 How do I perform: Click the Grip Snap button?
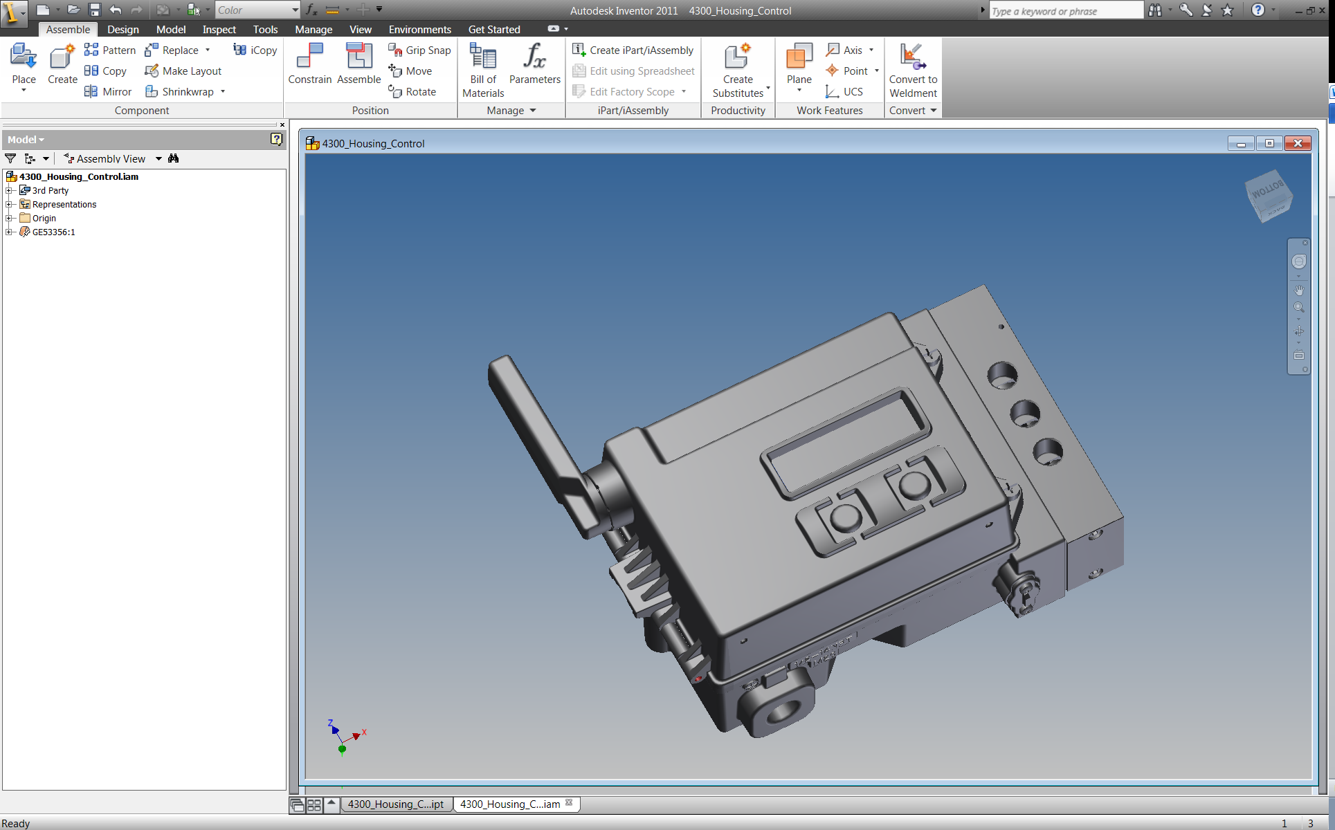tap(419, 50)
